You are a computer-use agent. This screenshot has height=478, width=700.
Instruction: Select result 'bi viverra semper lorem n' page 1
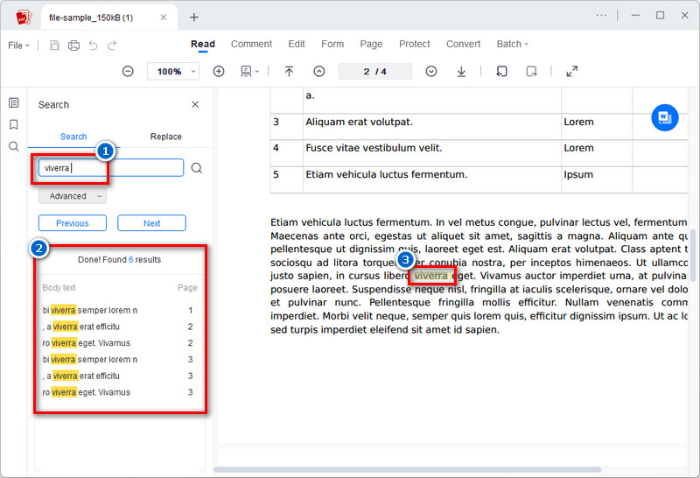click(x=119, y=310)
